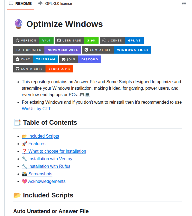Follow the Included Scripts link

click(x=43, y=136)
